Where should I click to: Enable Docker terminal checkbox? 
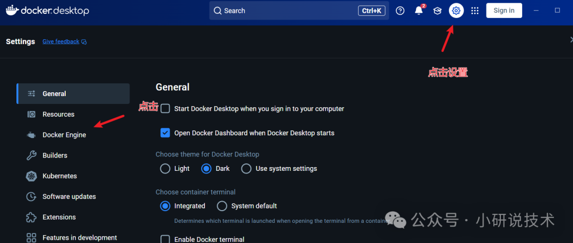166,239
